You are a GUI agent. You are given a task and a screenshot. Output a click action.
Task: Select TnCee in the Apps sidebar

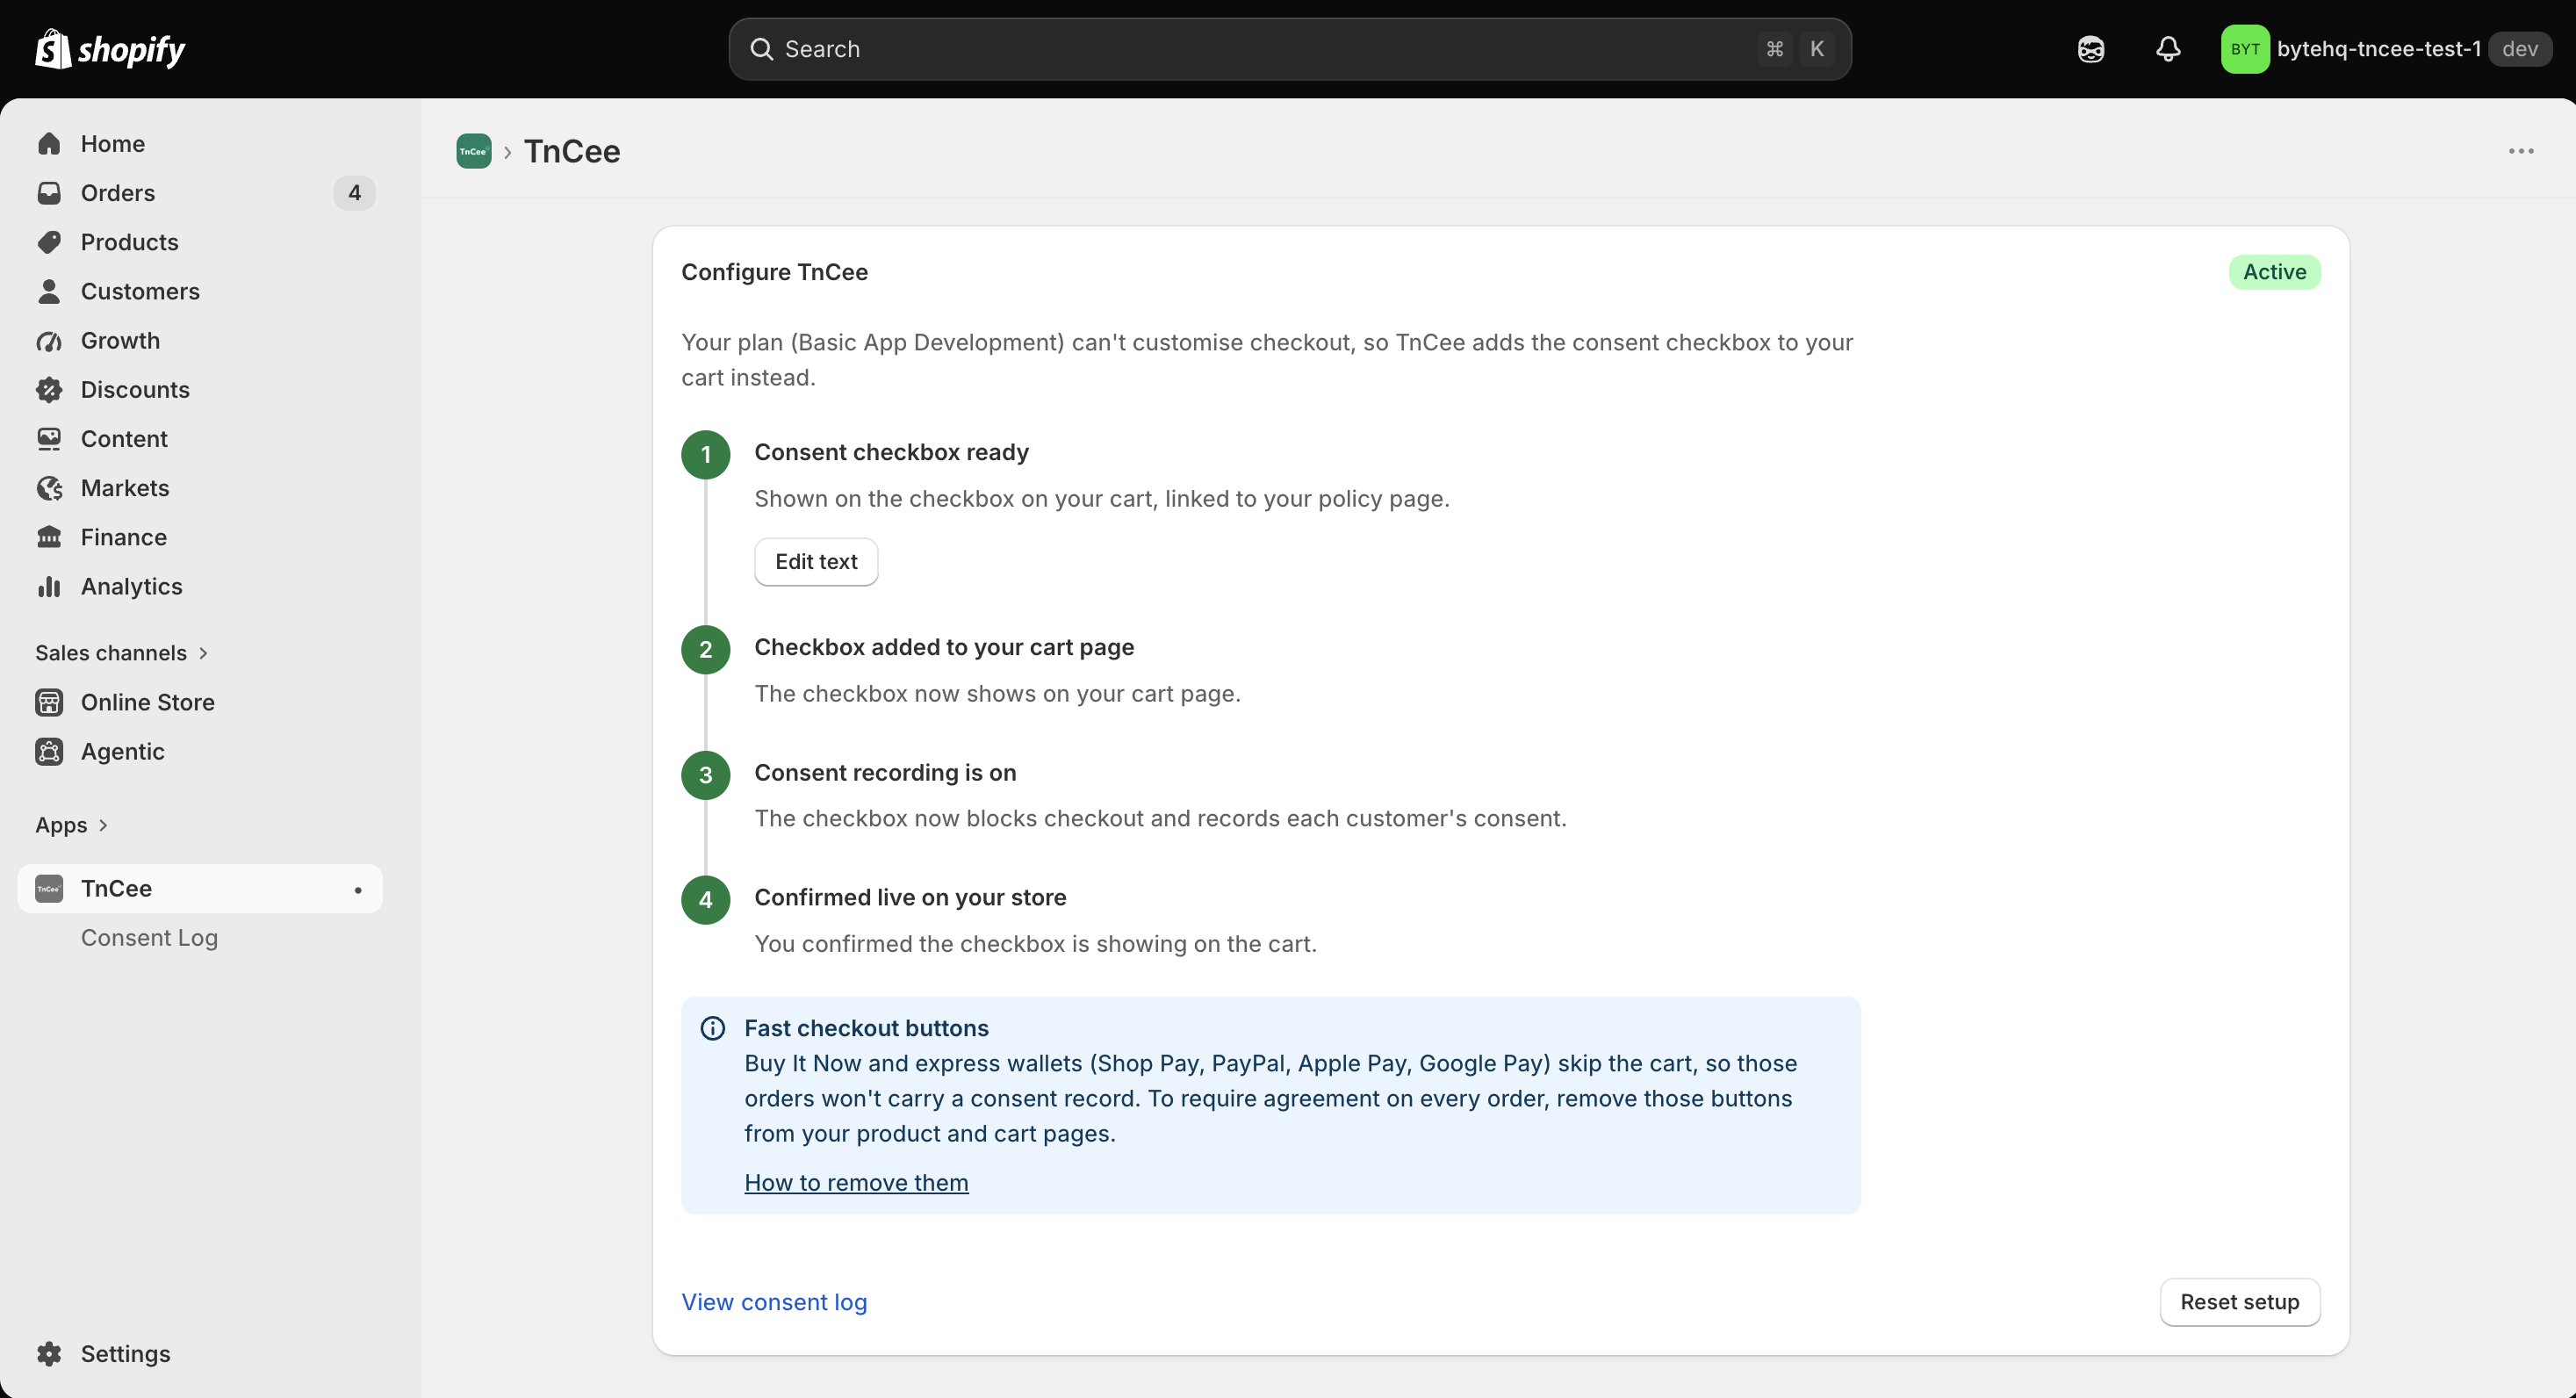point(200,888)
